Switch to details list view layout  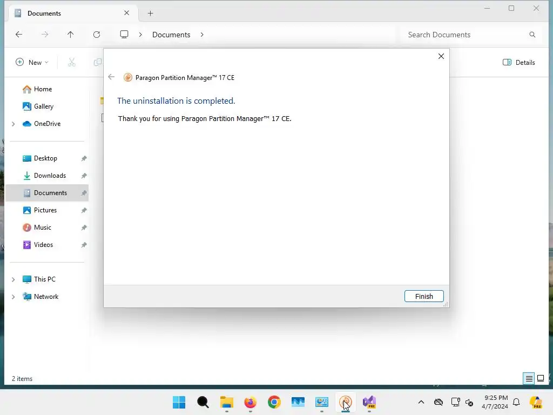[x=529, y=379]
